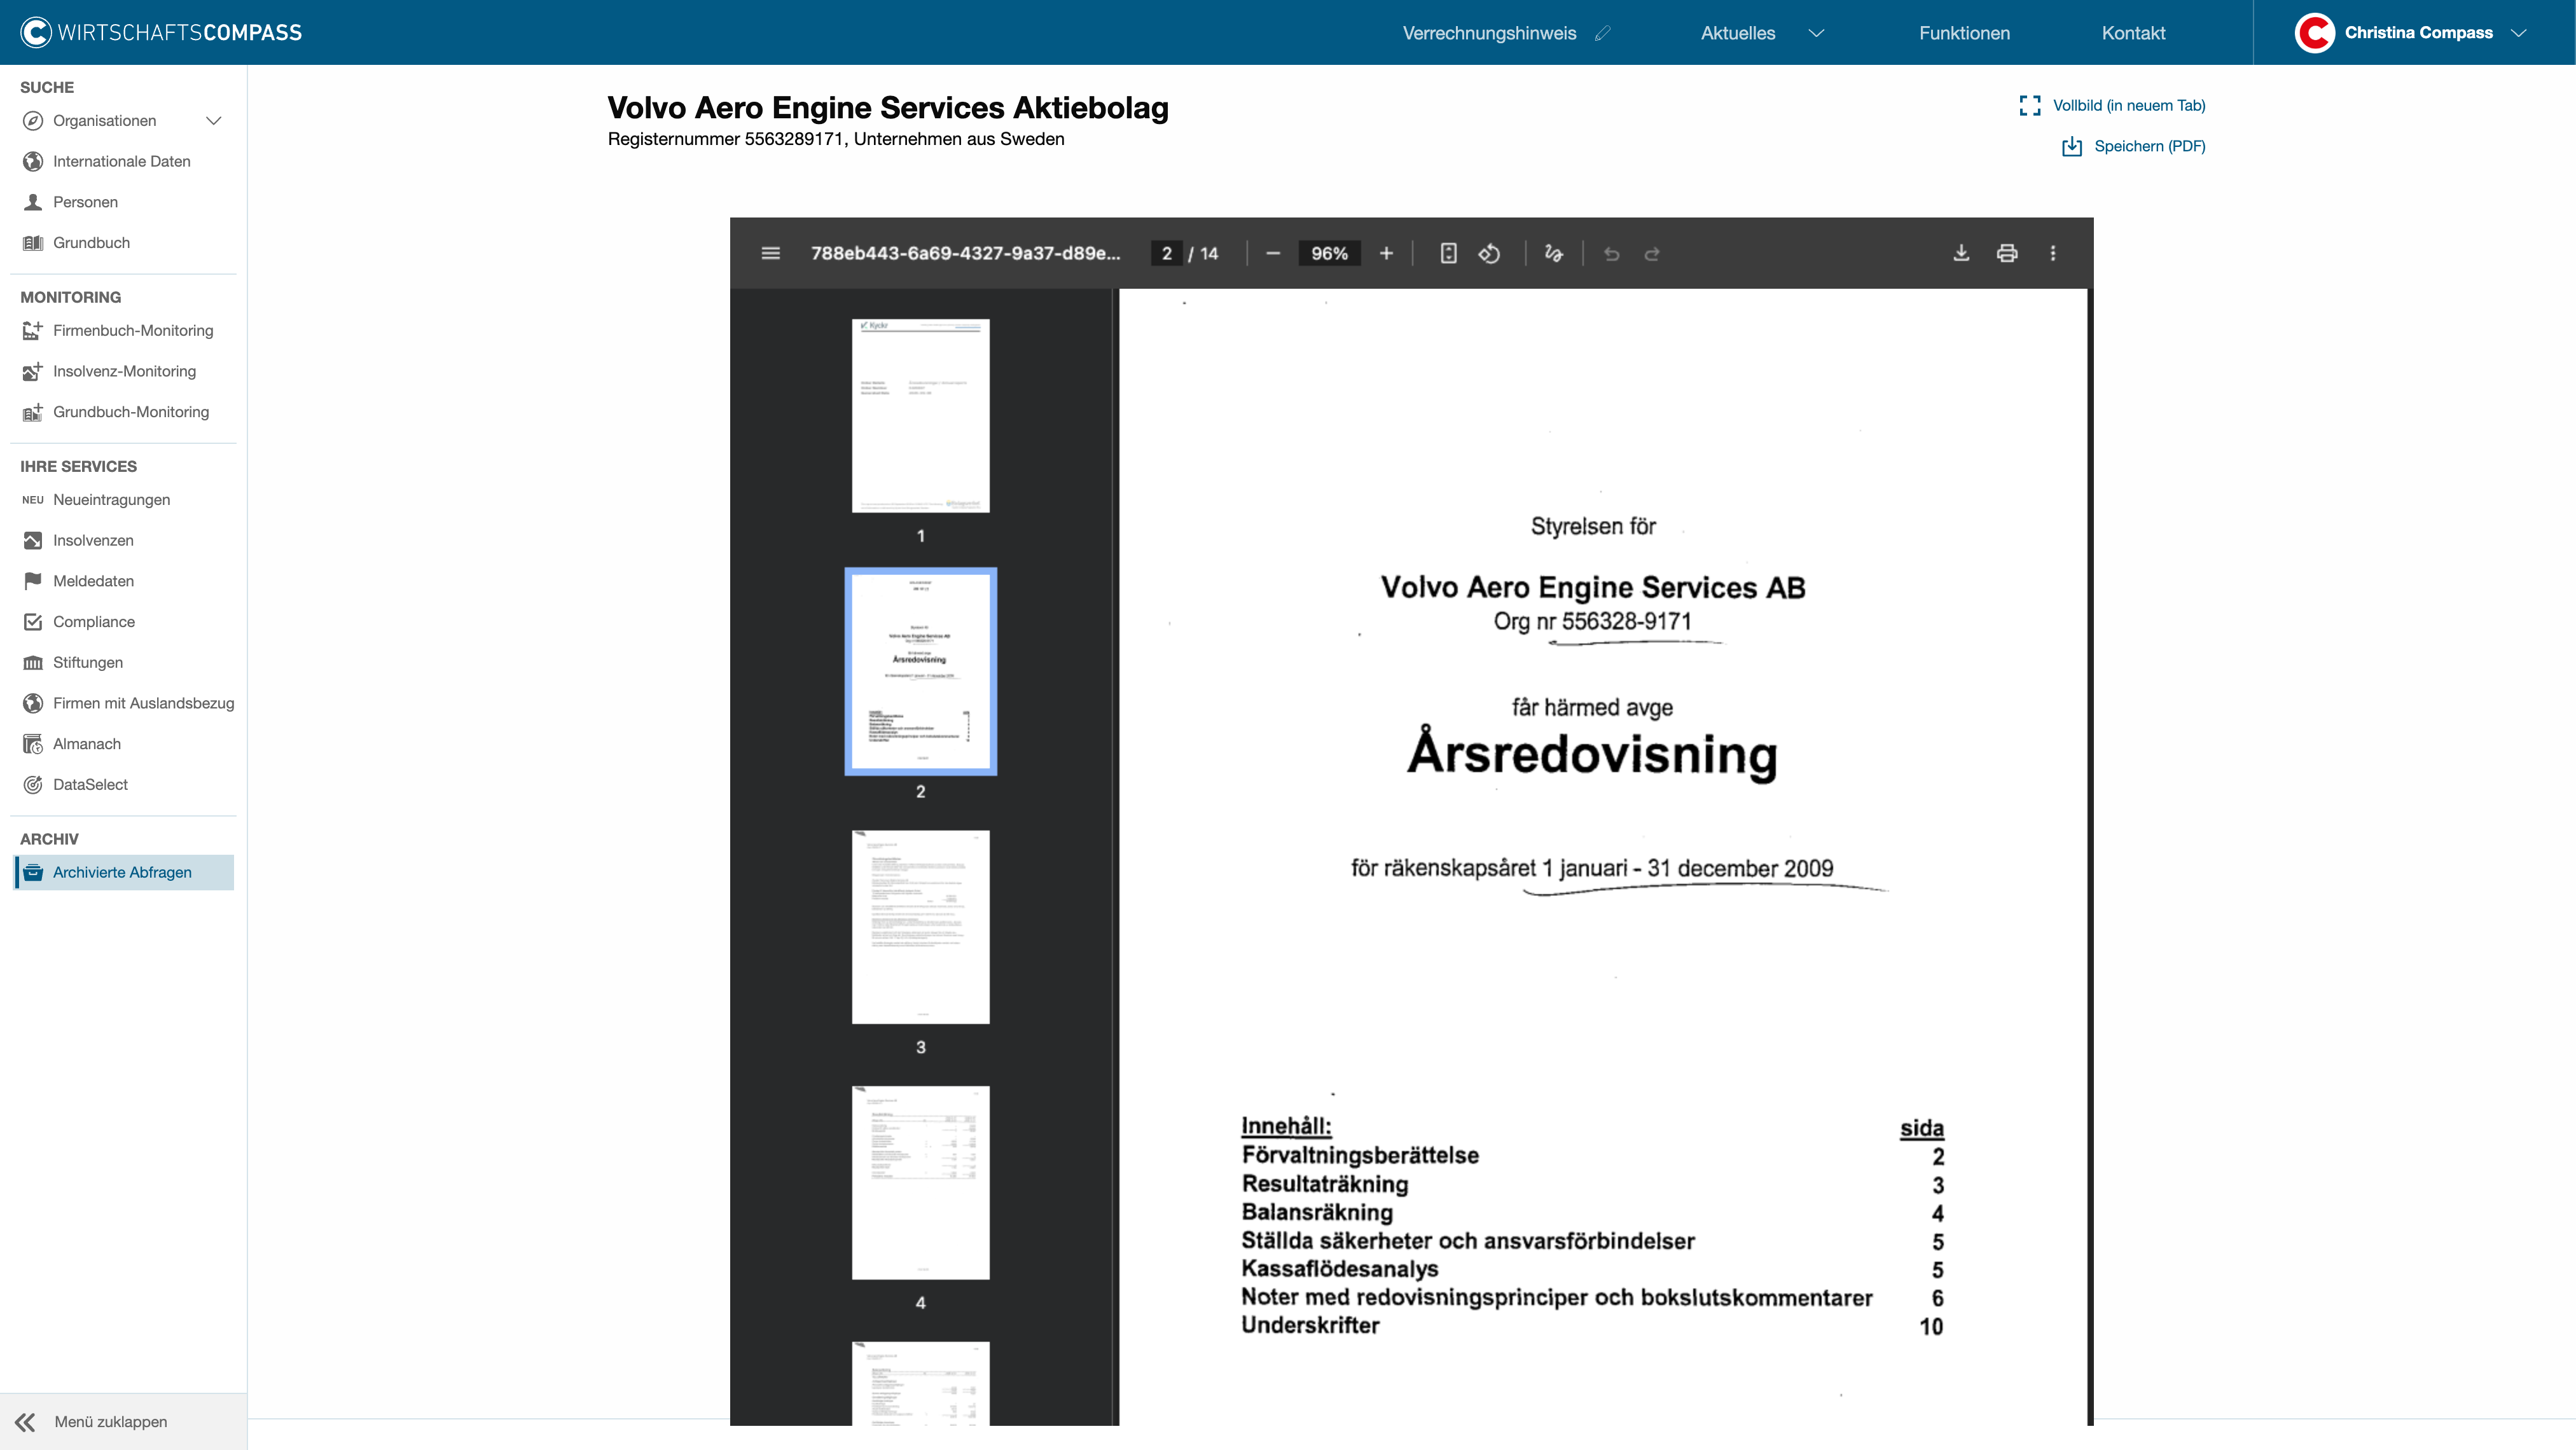Download the PDF from viewer toolbar
The width and height of the screenshot is (2576, 1450).
pos(1961,253)
